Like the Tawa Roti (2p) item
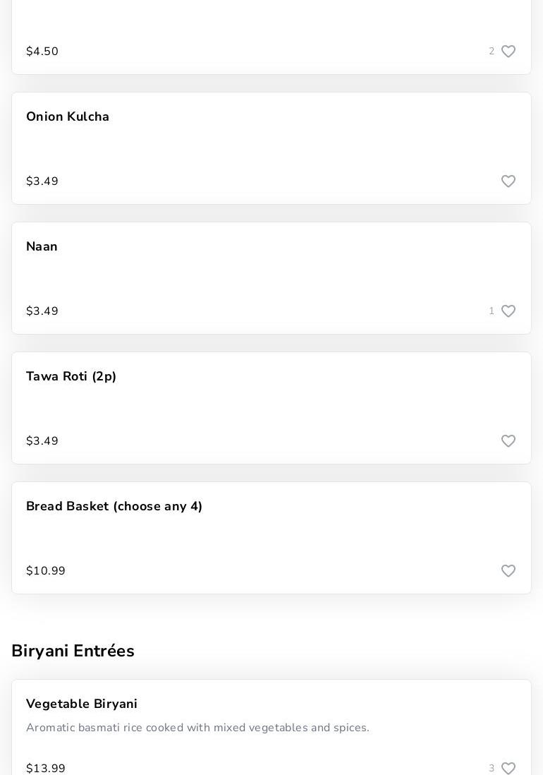This screenshot has height=775, width=543. point(508,441)
